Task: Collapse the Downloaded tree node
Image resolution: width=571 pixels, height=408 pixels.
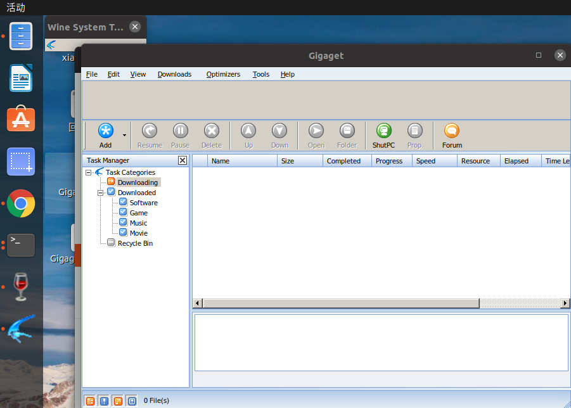Action: tap(101, 193)
